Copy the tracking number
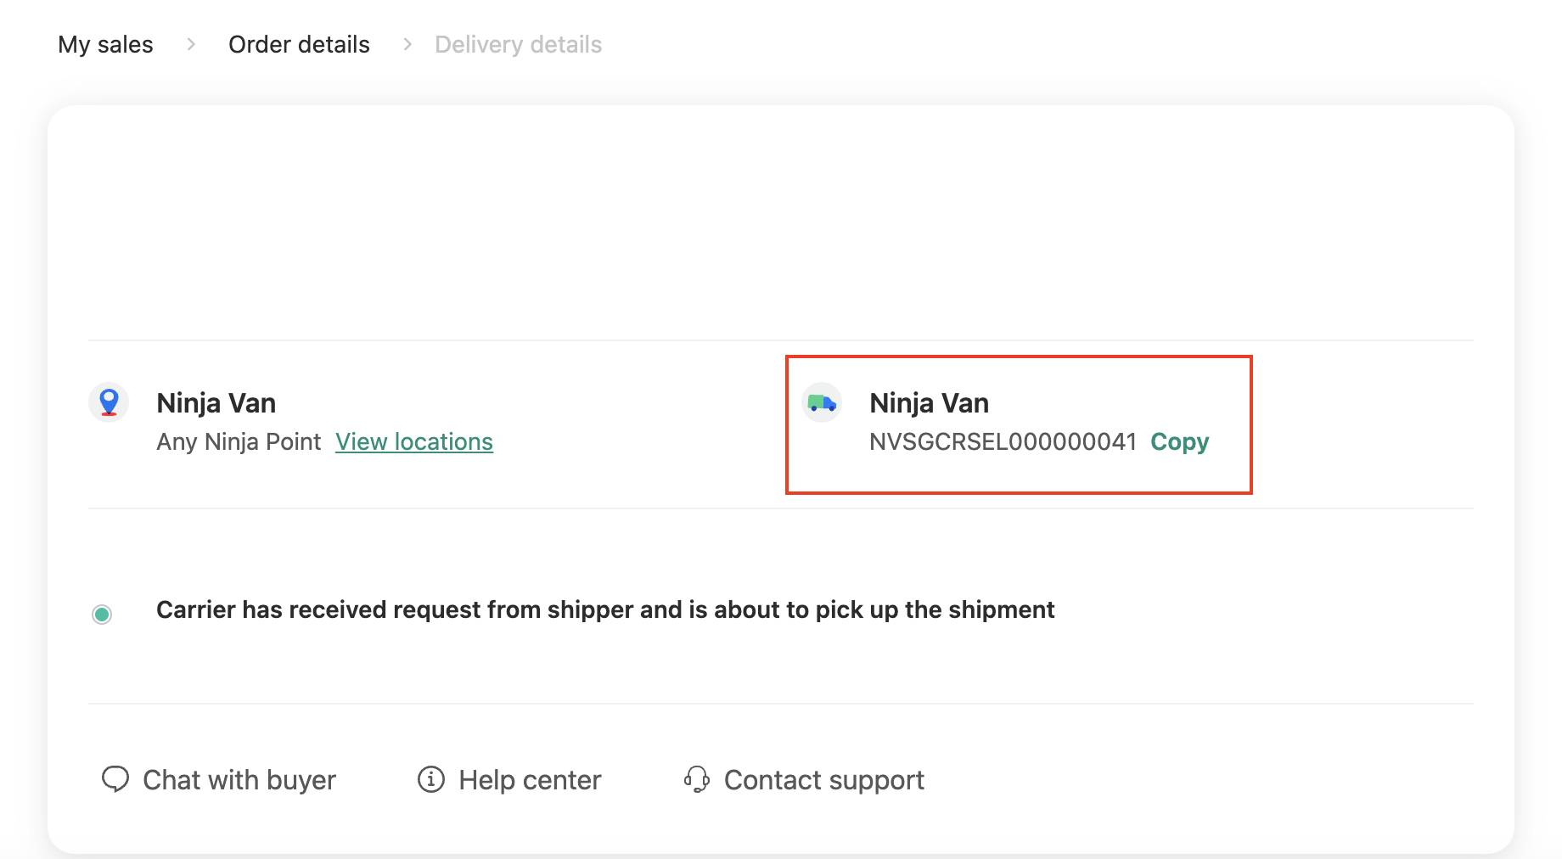 pyautogui.click(x=1179, y=441)
